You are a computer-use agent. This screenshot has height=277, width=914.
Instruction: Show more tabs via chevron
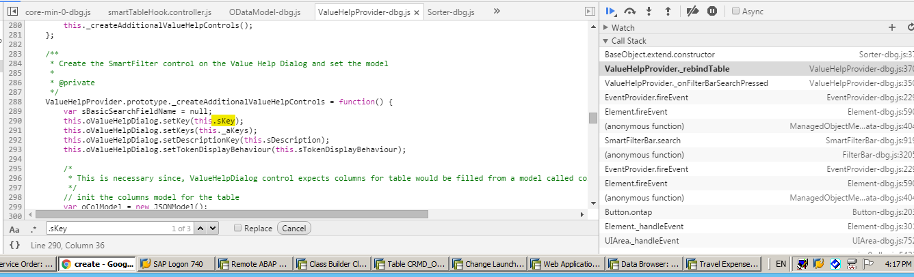497,11
